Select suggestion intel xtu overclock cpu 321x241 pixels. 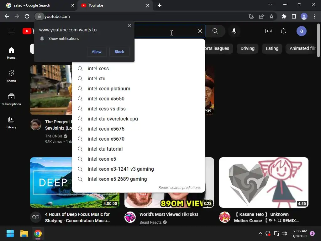(x=138, y=119)
